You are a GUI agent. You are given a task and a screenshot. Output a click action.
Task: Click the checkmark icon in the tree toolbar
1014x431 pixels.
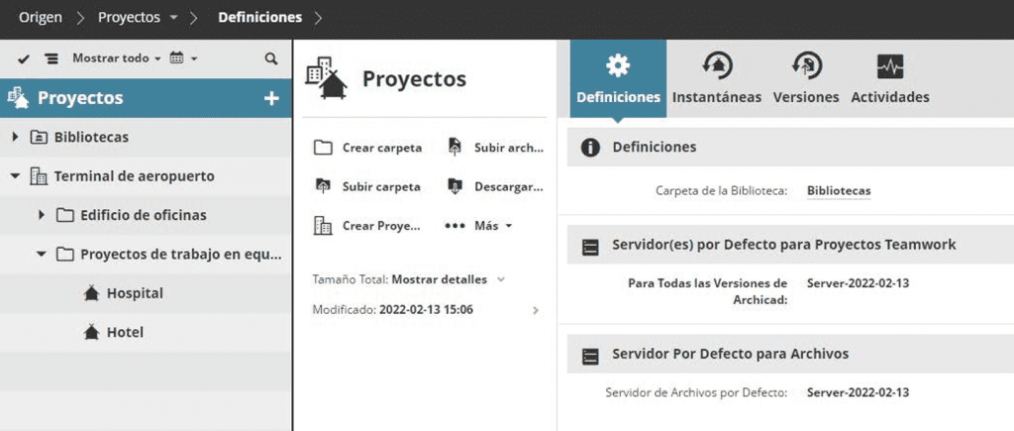24,59
